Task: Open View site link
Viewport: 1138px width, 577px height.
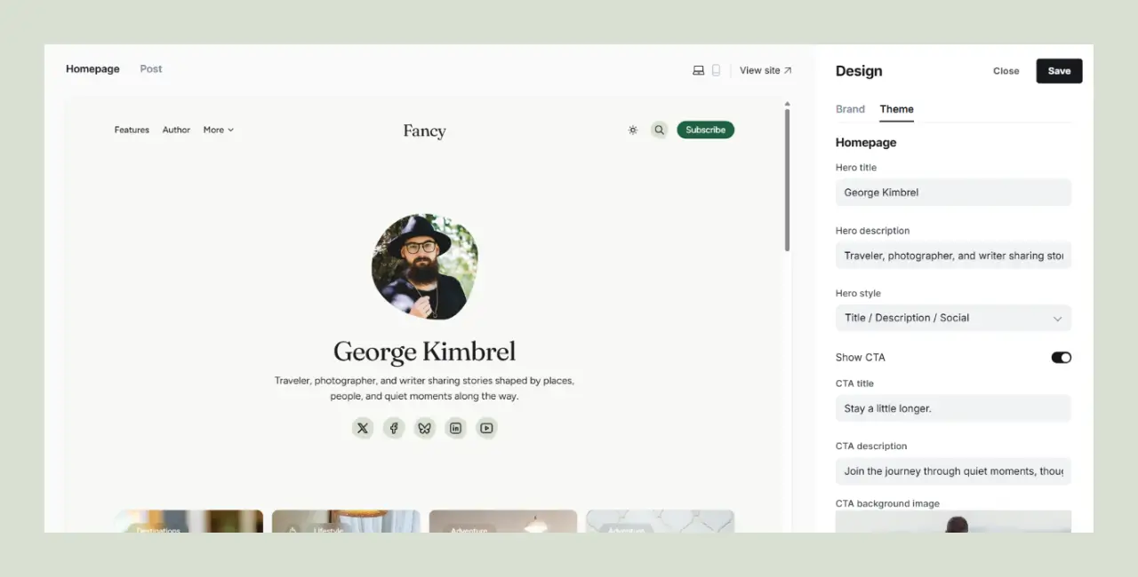Action: [x=765, y=71]
